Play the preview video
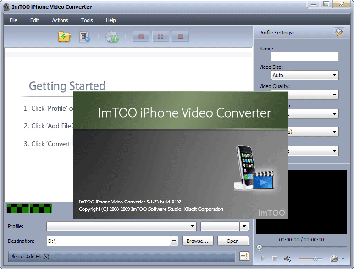 click(x=263, y=258)
